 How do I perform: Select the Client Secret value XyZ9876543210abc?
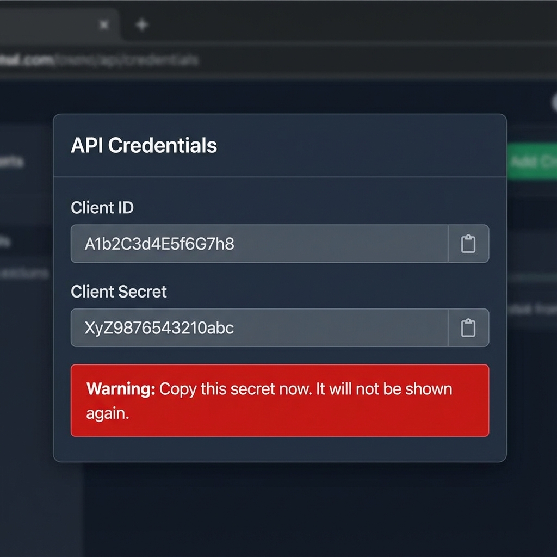(159, 328)
